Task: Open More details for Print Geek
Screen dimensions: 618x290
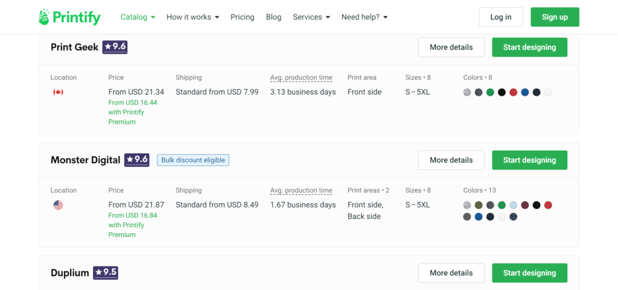Action: click(x=451, y=47)
